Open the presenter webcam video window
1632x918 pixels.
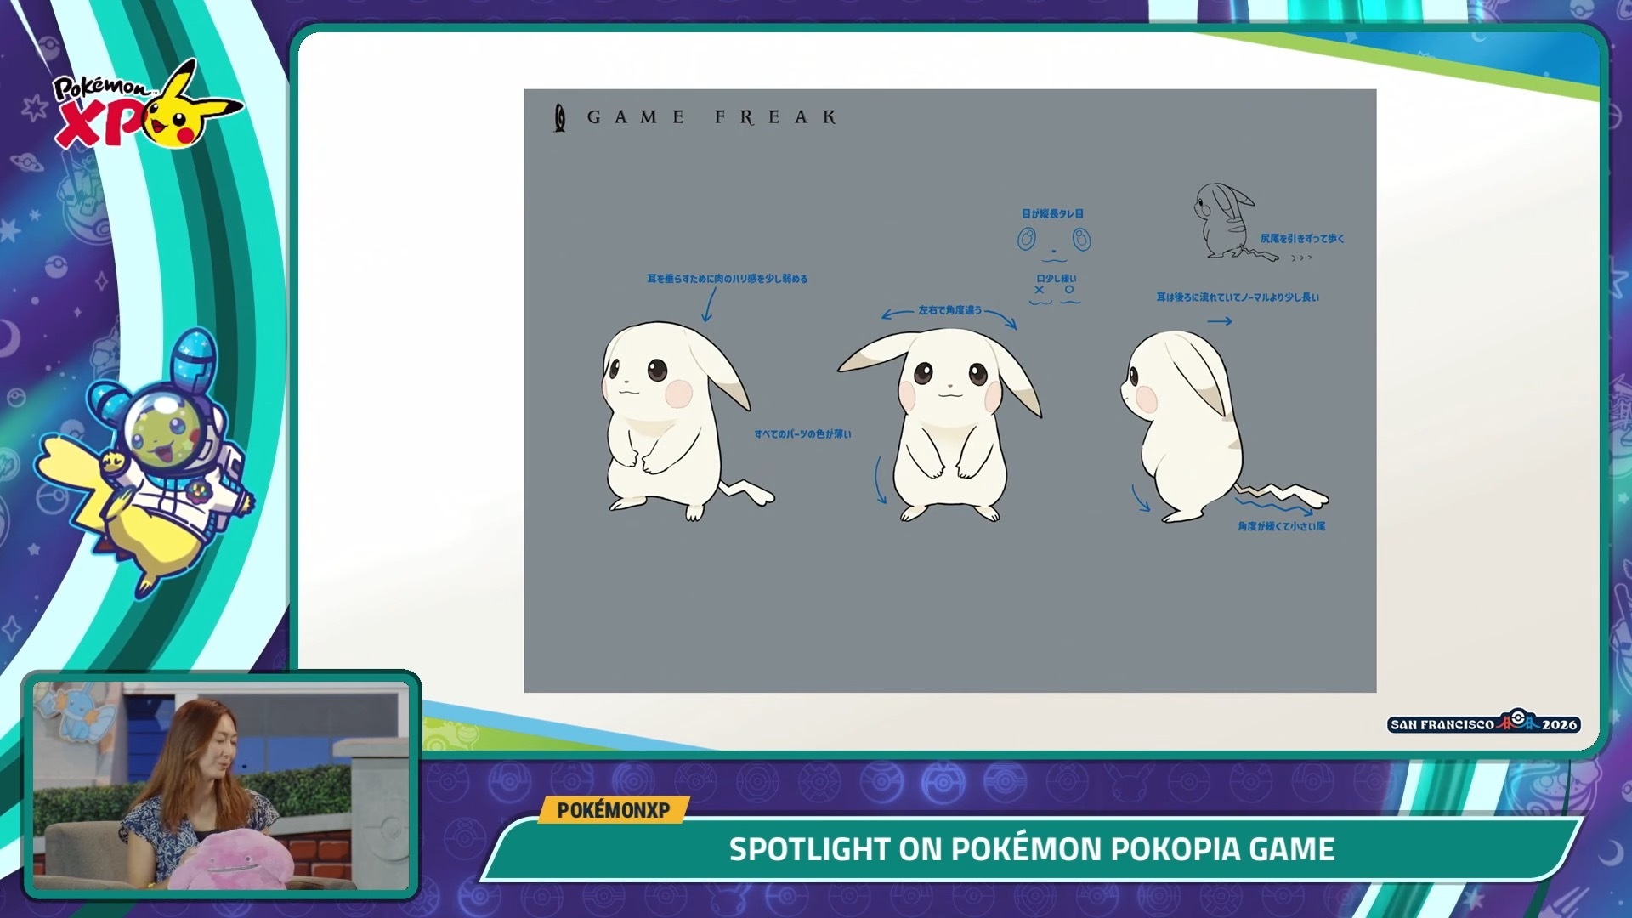tap(221, 785)
